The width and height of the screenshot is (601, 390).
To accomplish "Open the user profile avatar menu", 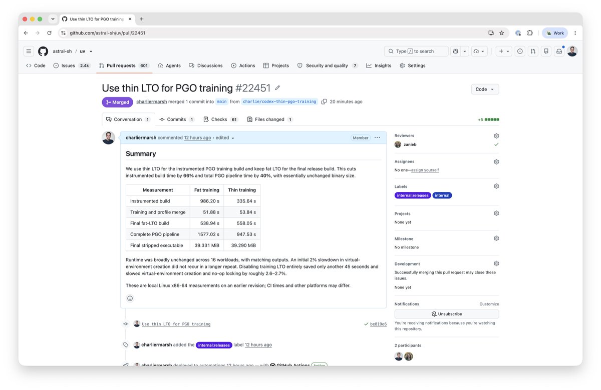I will pos(572,51).
